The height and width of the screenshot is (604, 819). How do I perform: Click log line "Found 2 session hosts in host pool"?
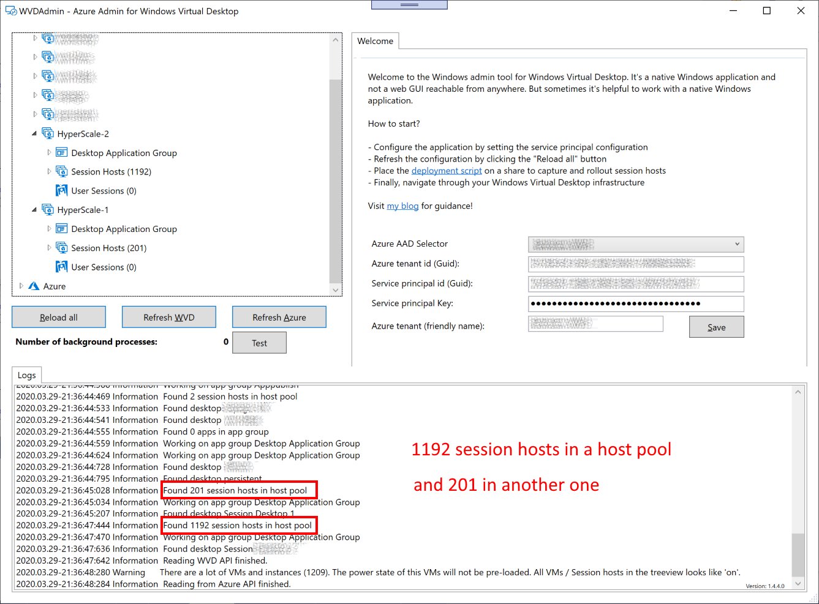[230, 397]
